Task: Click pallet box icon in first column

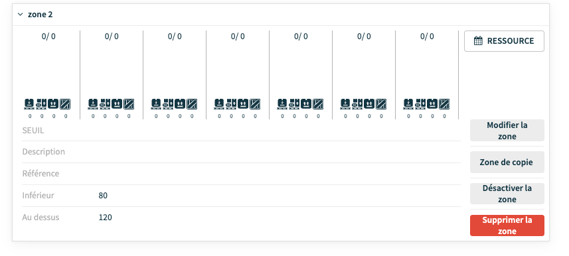Action: (x=29, y=104)
